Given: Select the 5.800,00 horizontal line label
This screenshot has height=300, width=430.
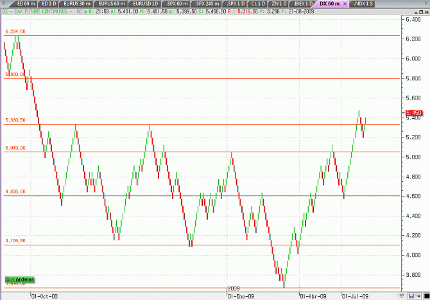Looking at the screenshot, I should click(15, 75).
